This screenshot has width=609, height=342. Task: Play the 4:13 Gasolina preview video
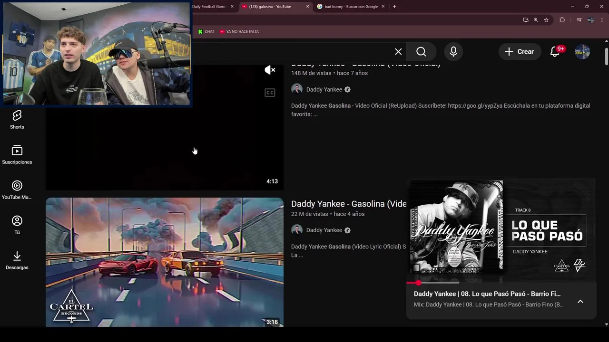(165, 128)
